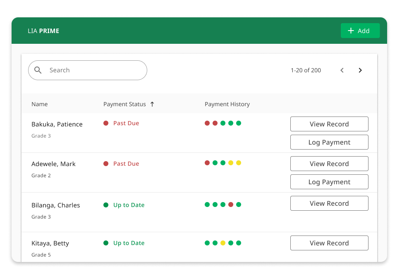Click the green Up to Date dot for Kitaya, Betty
Viewport: 402px width, 276px height.
[106, 243]
